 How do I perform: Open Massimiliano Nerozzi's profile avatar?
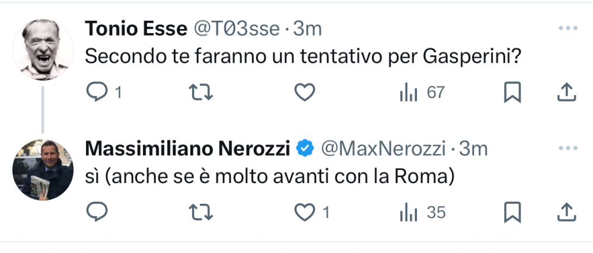click(x=43, y=169)
